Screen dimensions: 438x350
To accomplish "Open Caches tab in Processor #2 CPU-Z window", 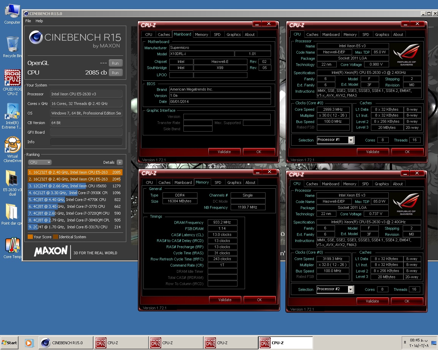I will (312, 184).
